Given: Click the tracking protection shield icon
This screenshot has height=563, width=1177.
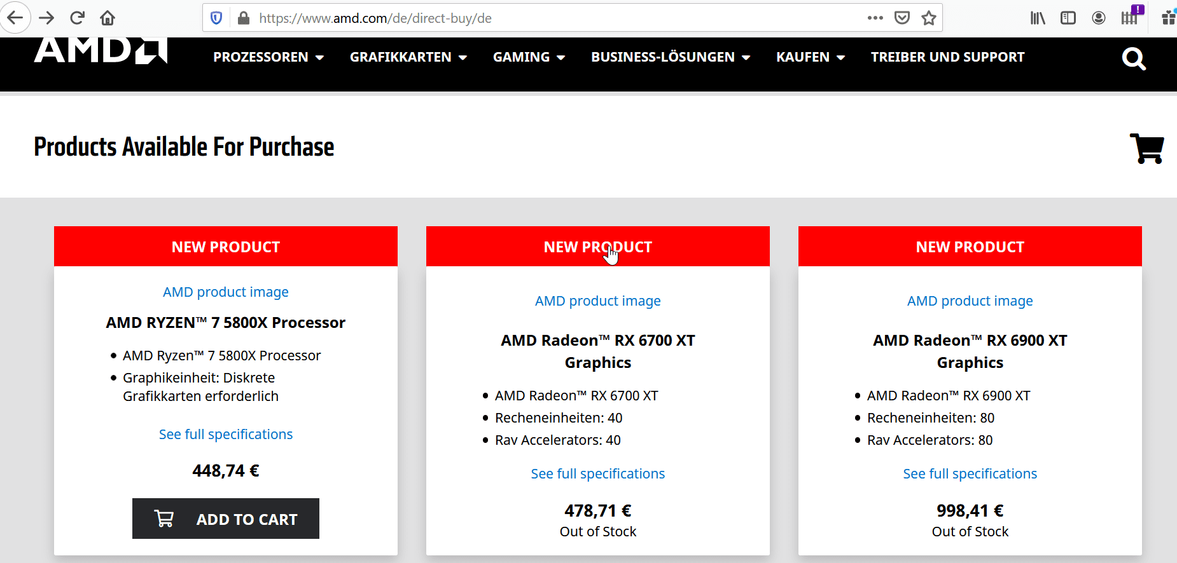Looking at the screenshot, I should [x=216, y=18].
